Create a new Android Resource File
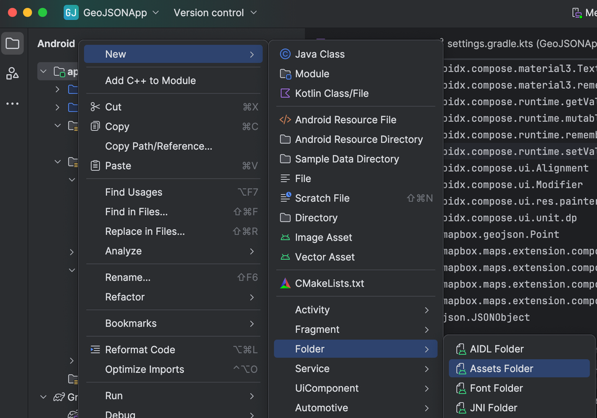The width and height of the screenshot is (597, 418). pyautogui.click(x=345, y=119)
